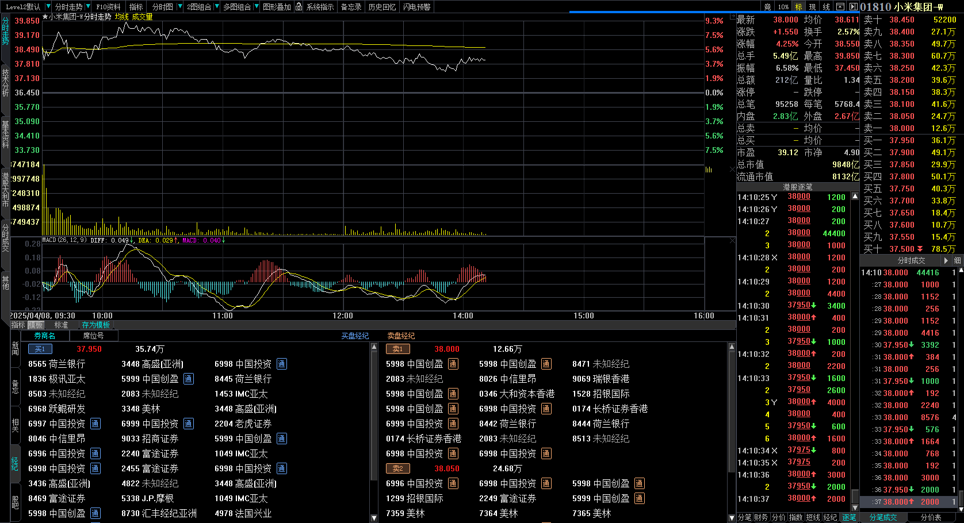Toggle the 10% range button
This screenshot has width=964, height=523.
[783, 7]
